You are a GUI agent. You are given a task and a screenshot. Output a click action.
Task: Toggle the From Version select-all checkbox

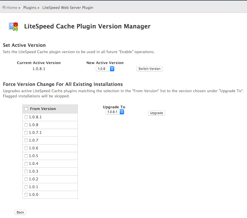(26, 109)
